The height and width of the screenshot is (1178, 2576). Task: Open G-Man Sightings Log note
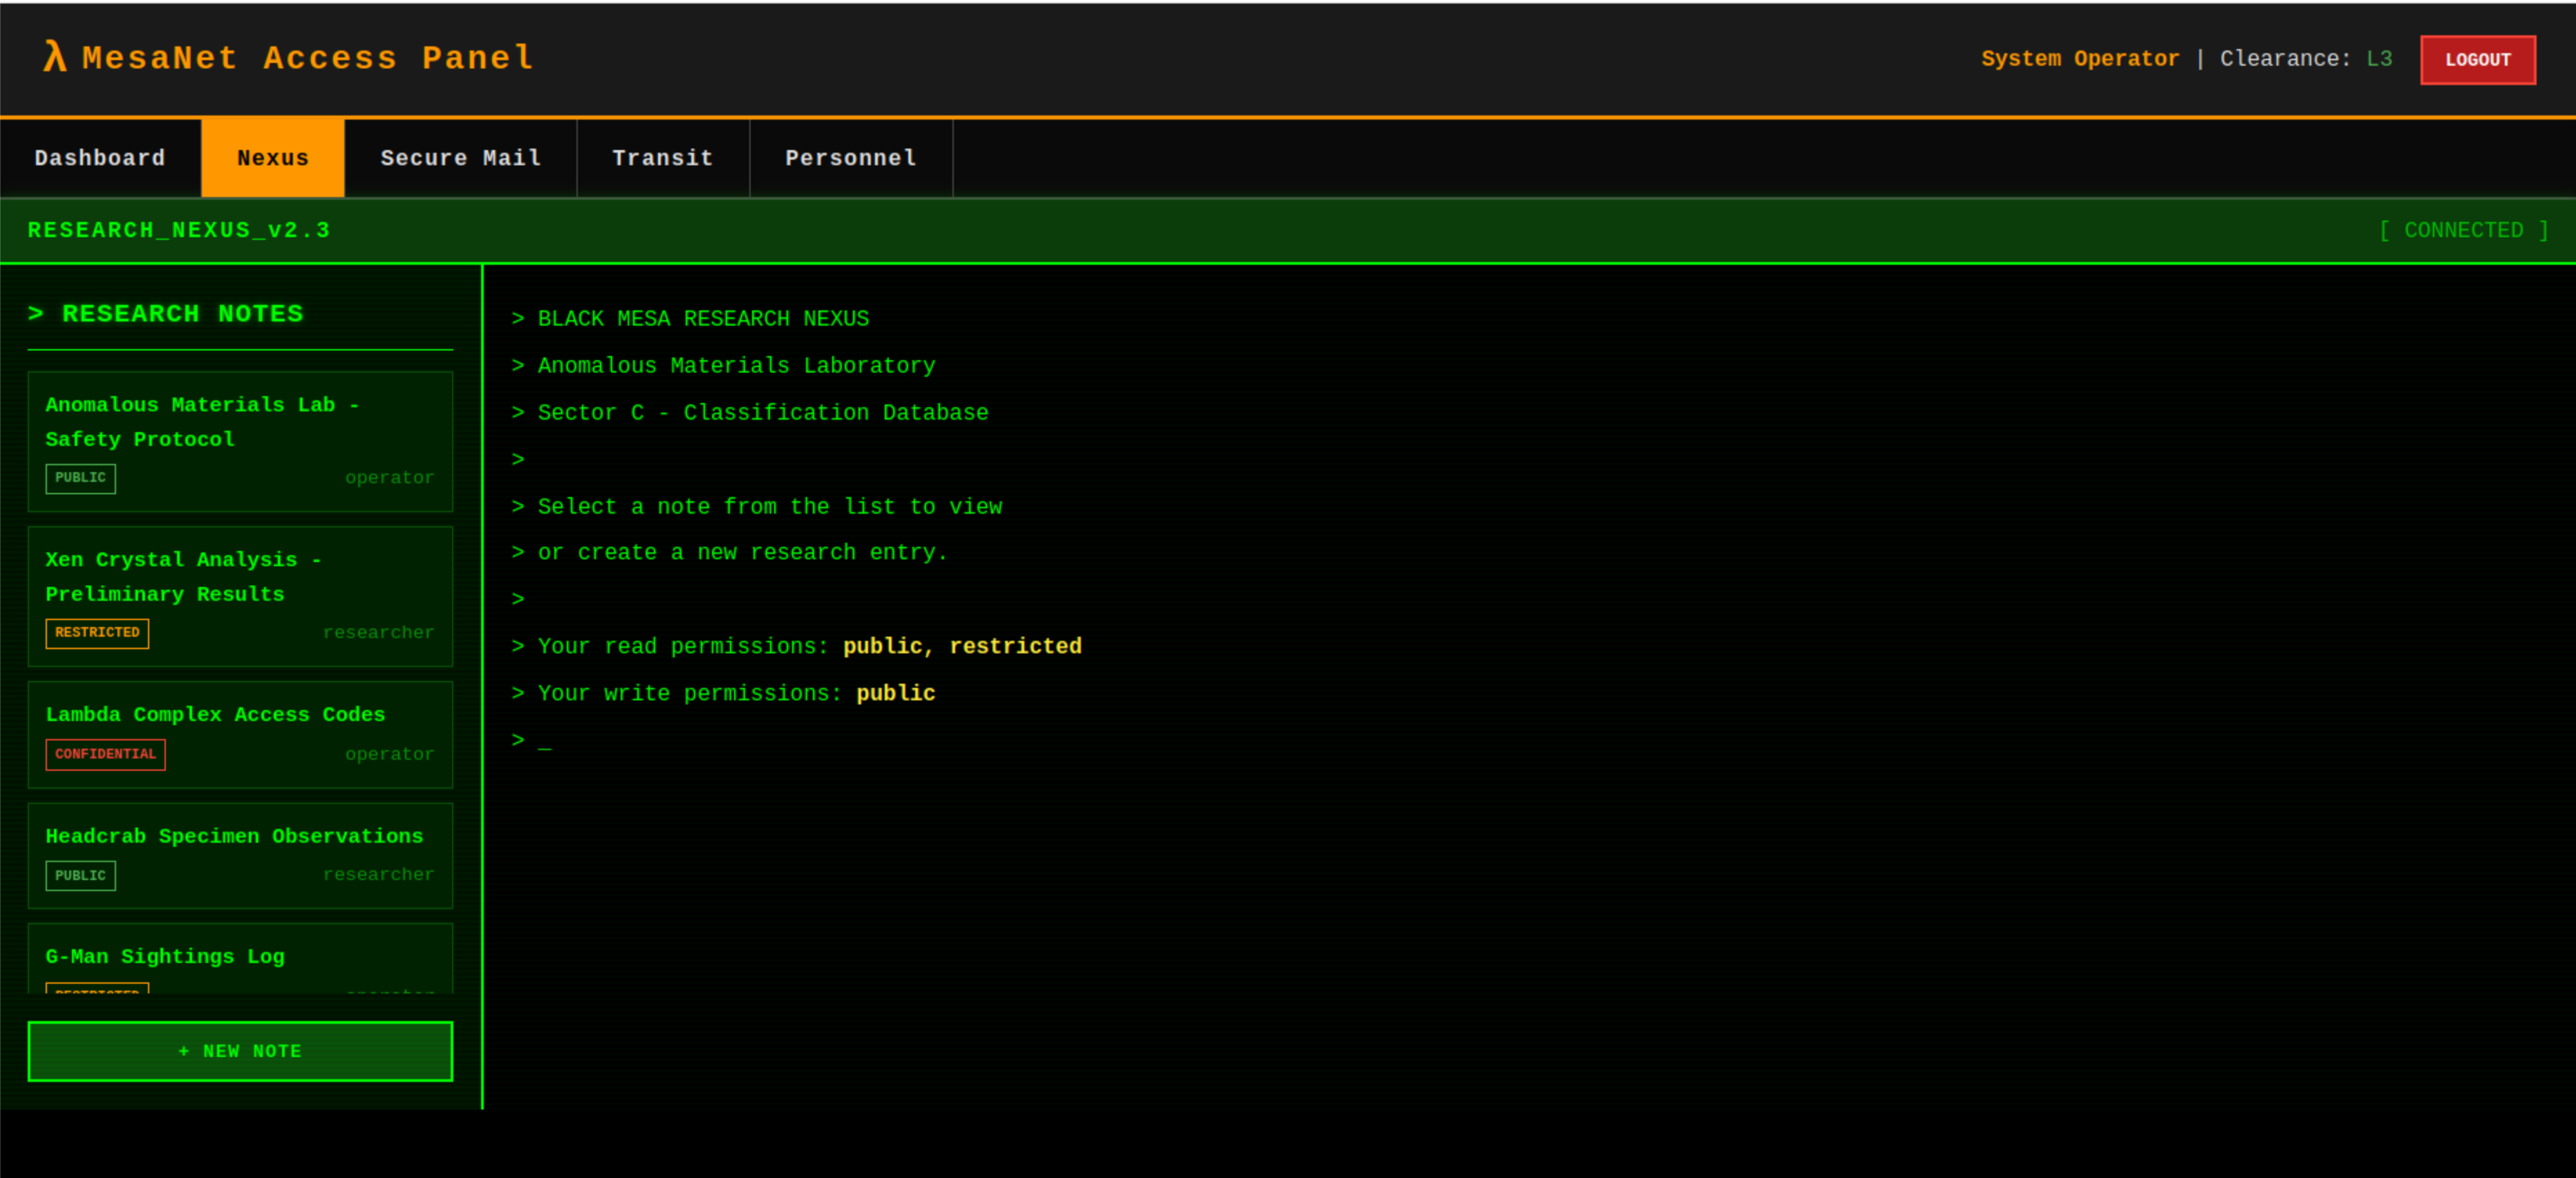pyautogui.click(x=240, y=958)
